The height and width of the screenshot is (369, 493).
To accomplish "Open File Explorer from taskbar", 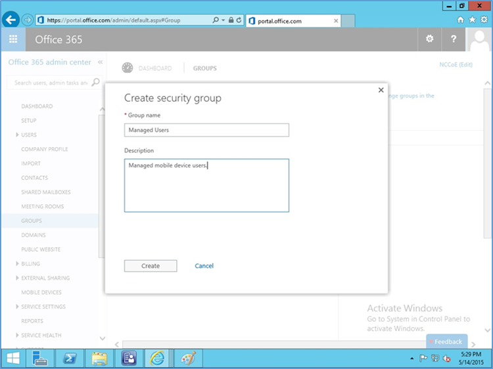I will pos(99,358).
